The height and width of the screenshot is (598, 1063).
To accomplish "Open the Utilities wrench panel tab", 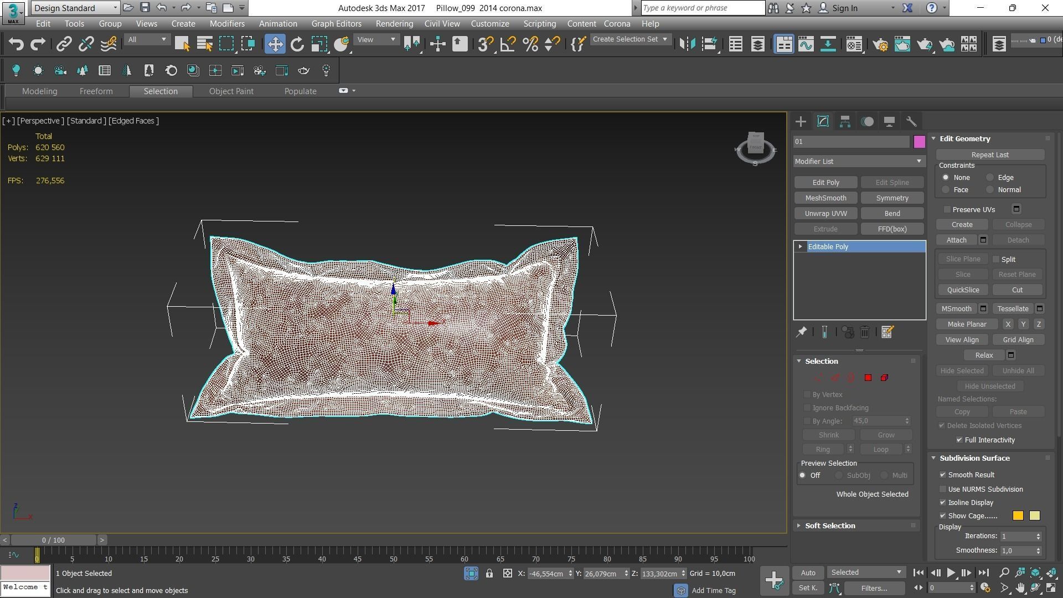I will 911,122.
